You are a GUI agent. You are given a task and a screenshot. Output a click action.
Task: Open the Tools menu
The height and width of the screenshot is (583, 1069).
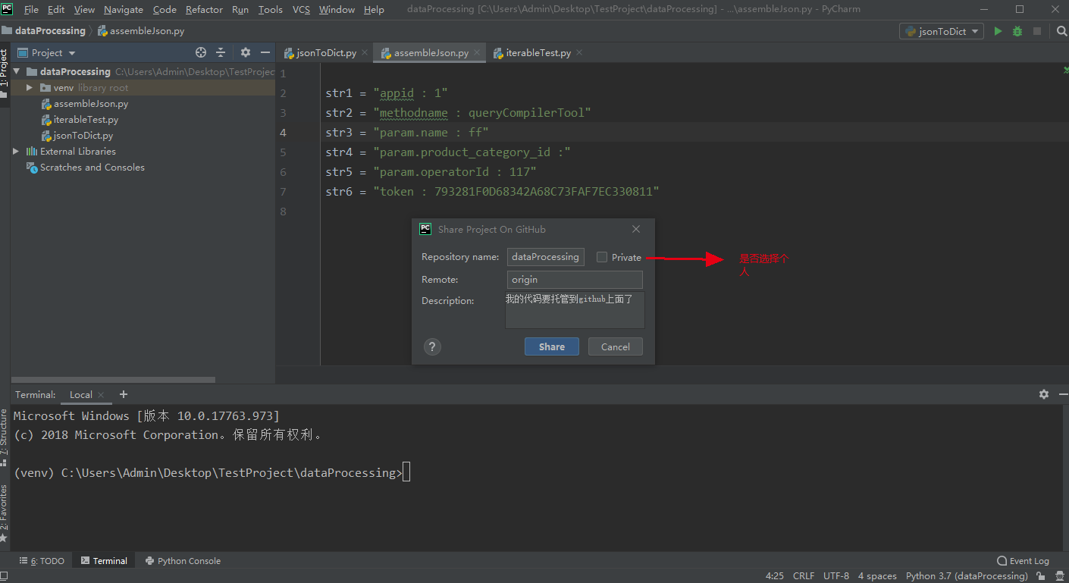(x=270, y=10)
